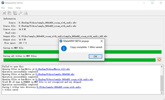Open the E:/Video output directory link
Image resolution: width=165 pixels, height=100 pixels.
click(x=59, y=87)
